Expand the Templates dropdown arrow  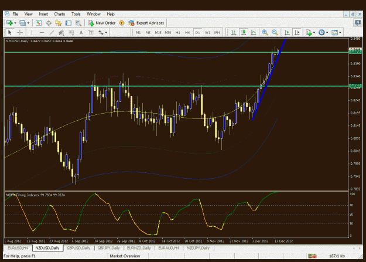pyautogui.click(x=340, y=32)
